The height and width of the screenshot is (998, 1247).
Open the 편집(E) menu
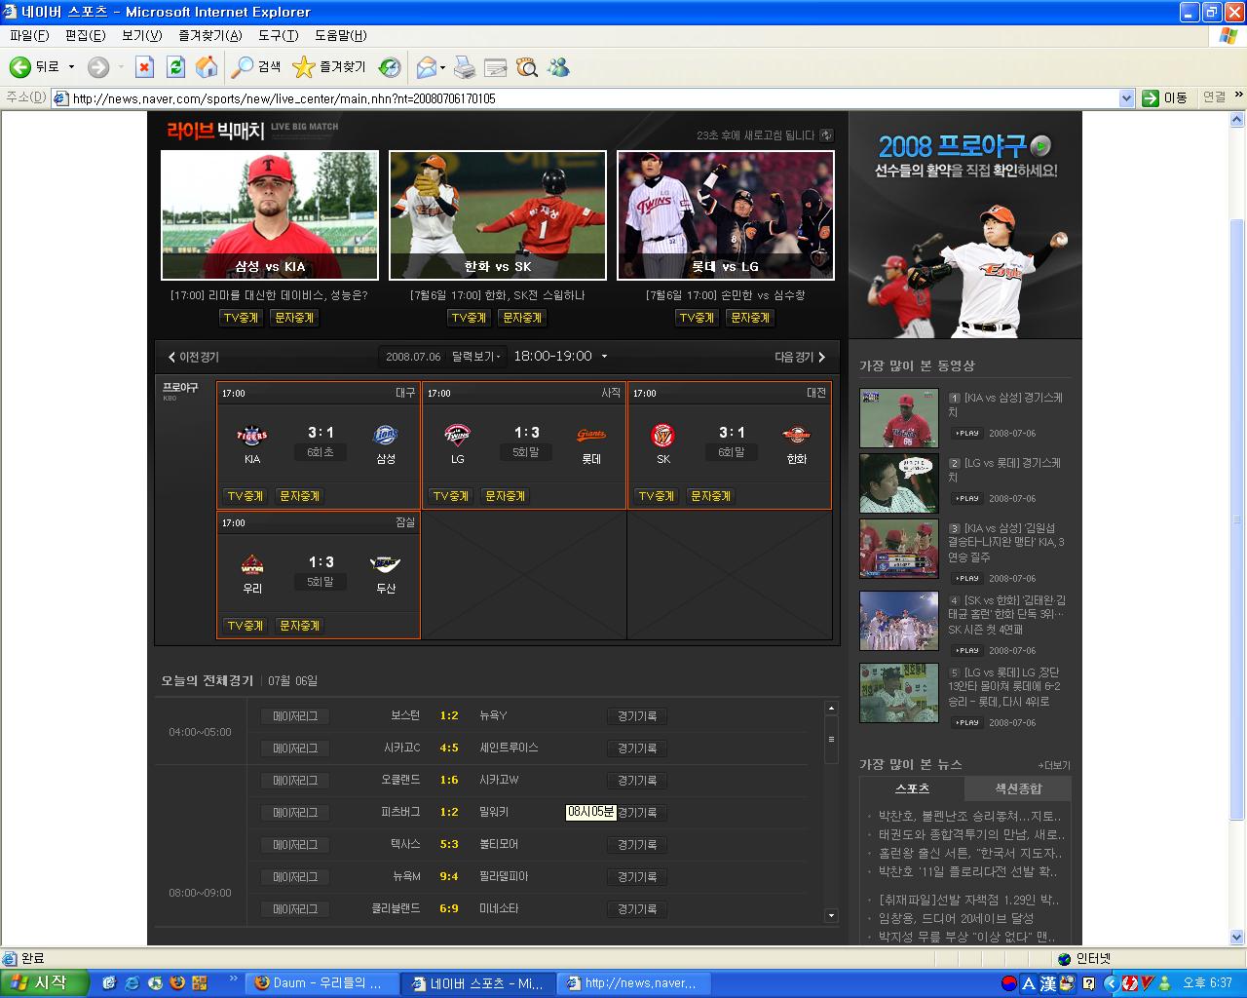pos(86,36)
